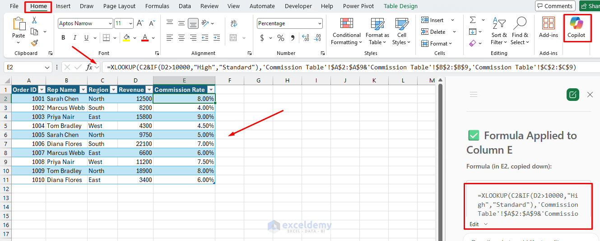
Task: Align text left in the Alignment group
Action: coord(170,38)
